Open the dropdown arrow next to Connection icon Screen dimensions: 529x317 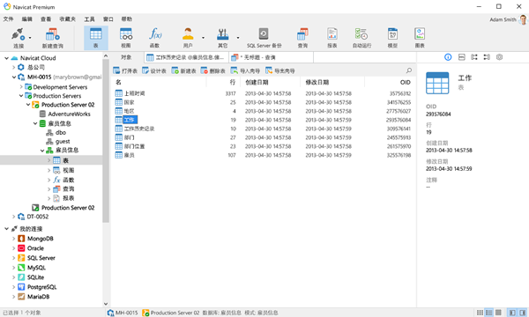coord(30,38)
